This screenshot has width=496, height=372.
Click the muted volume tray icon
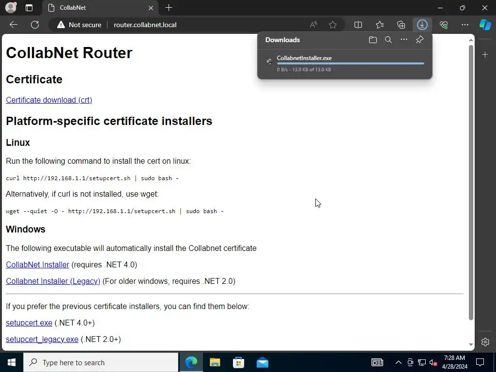(x=433, y=362)
